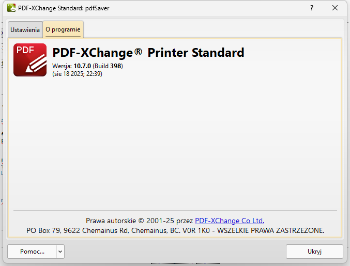Click the window title PDF-XChange Standard: pdfSaver
The image size is (350, 266).
(64, 8)
